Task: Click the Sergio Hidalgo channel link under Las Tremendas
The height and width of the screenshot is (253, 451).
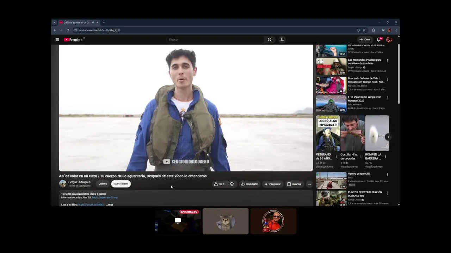Action: click(356, 67)
